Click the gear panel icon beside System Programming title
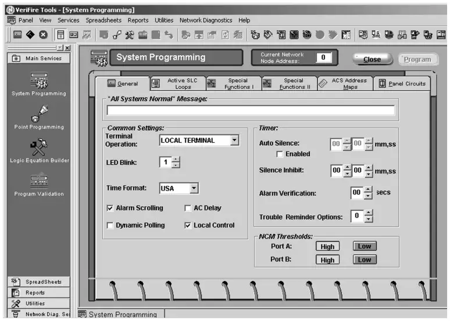The image size is (450, 324). 99,57
